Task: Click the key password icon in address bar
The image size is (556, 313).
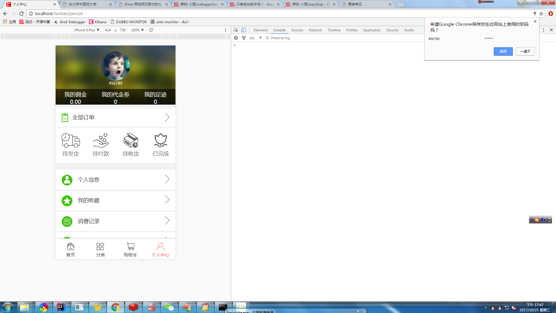Action: tap(535, 14)
